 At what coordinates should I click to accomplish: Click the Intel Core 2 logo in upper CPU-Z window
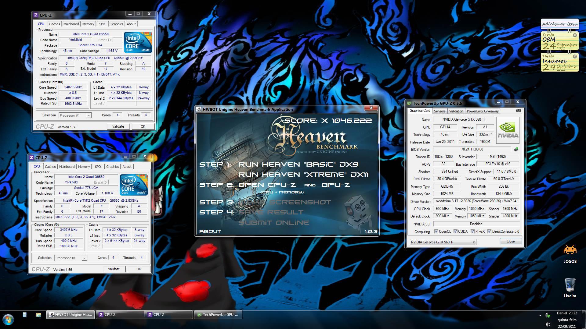(x=138, y=42)
